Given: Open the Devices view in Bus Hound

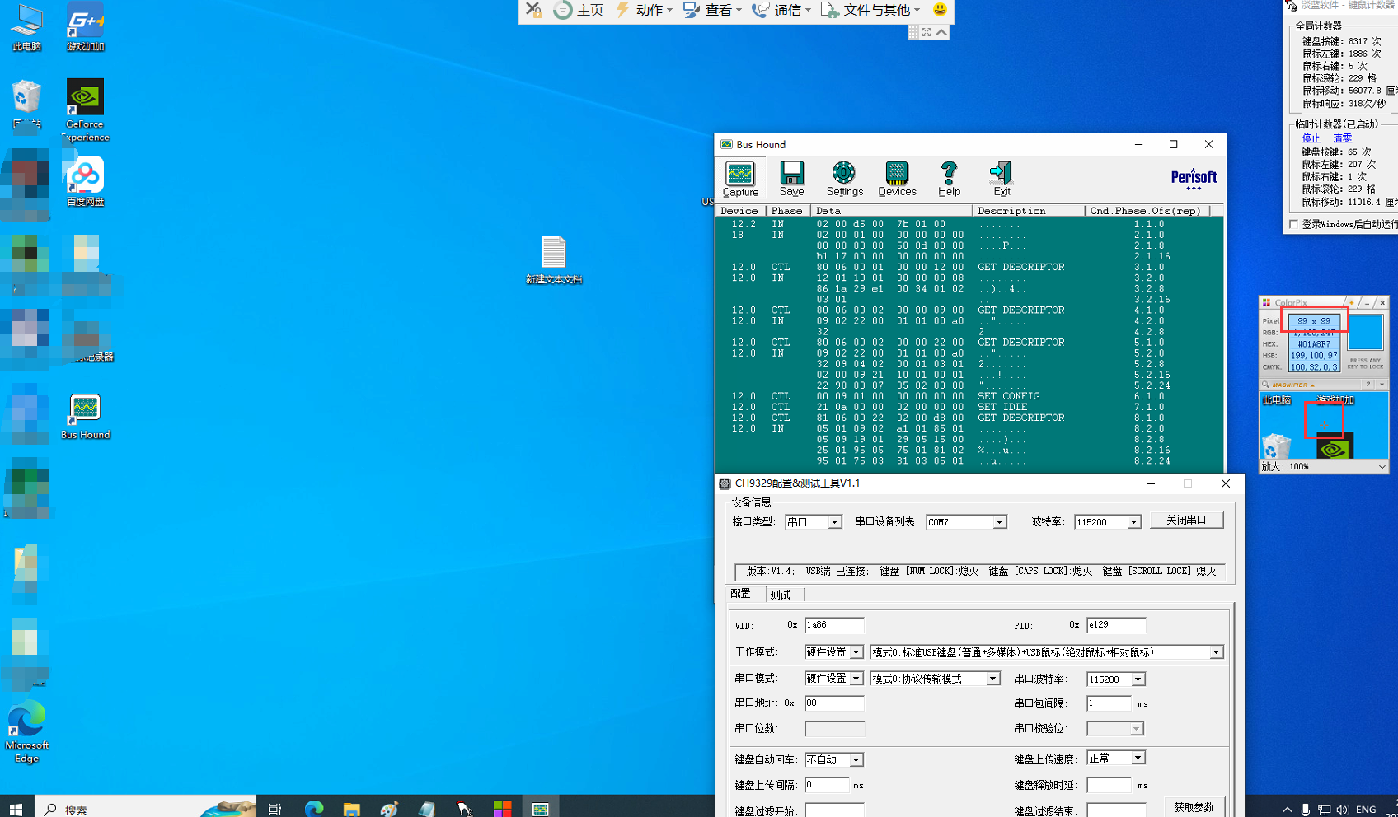Looking at the screenshot, I should (897, 179).
